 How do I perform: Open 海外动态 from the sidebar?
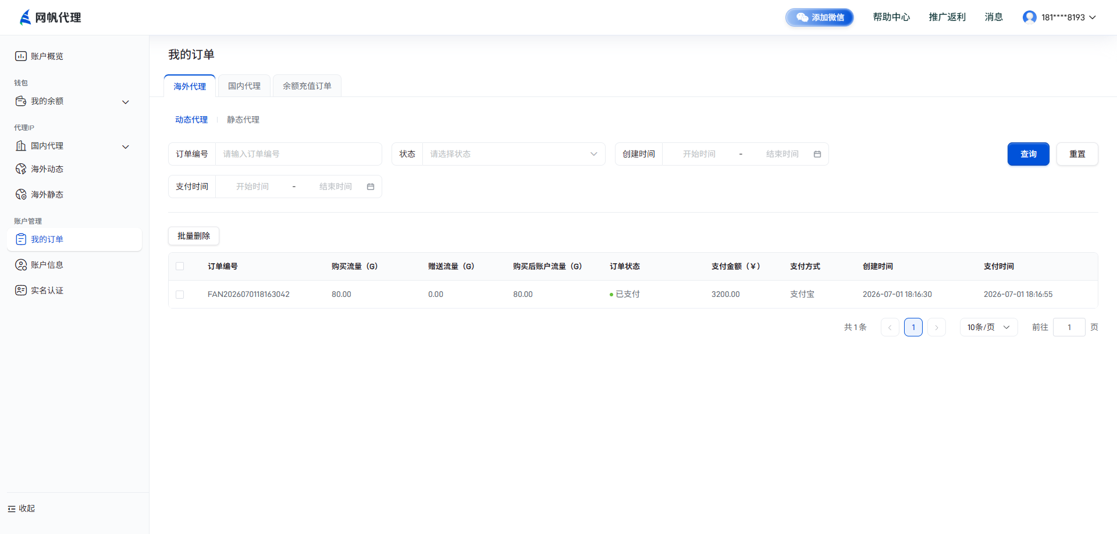pos(47,169)
